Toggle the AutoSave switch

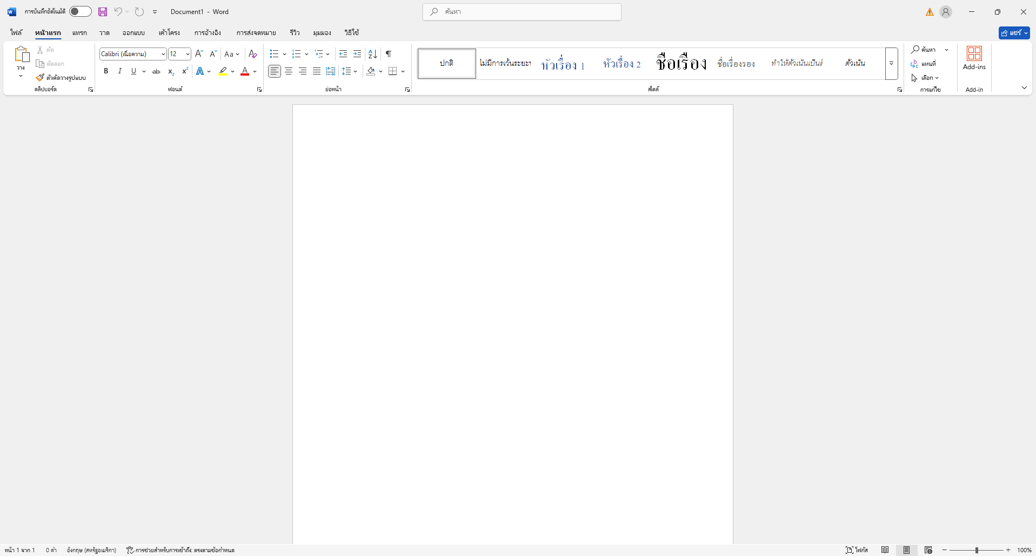click(x=81, y=12)
